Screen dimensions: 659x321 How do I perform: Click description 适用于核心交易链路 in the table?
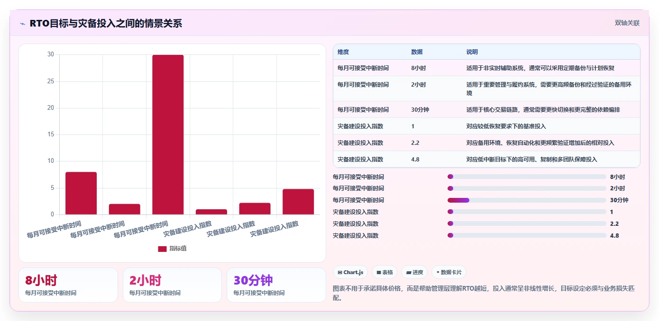click(543, 110)
